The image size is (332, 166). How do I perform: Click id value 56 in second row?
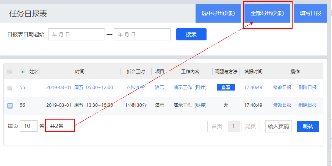pos(22,105)
